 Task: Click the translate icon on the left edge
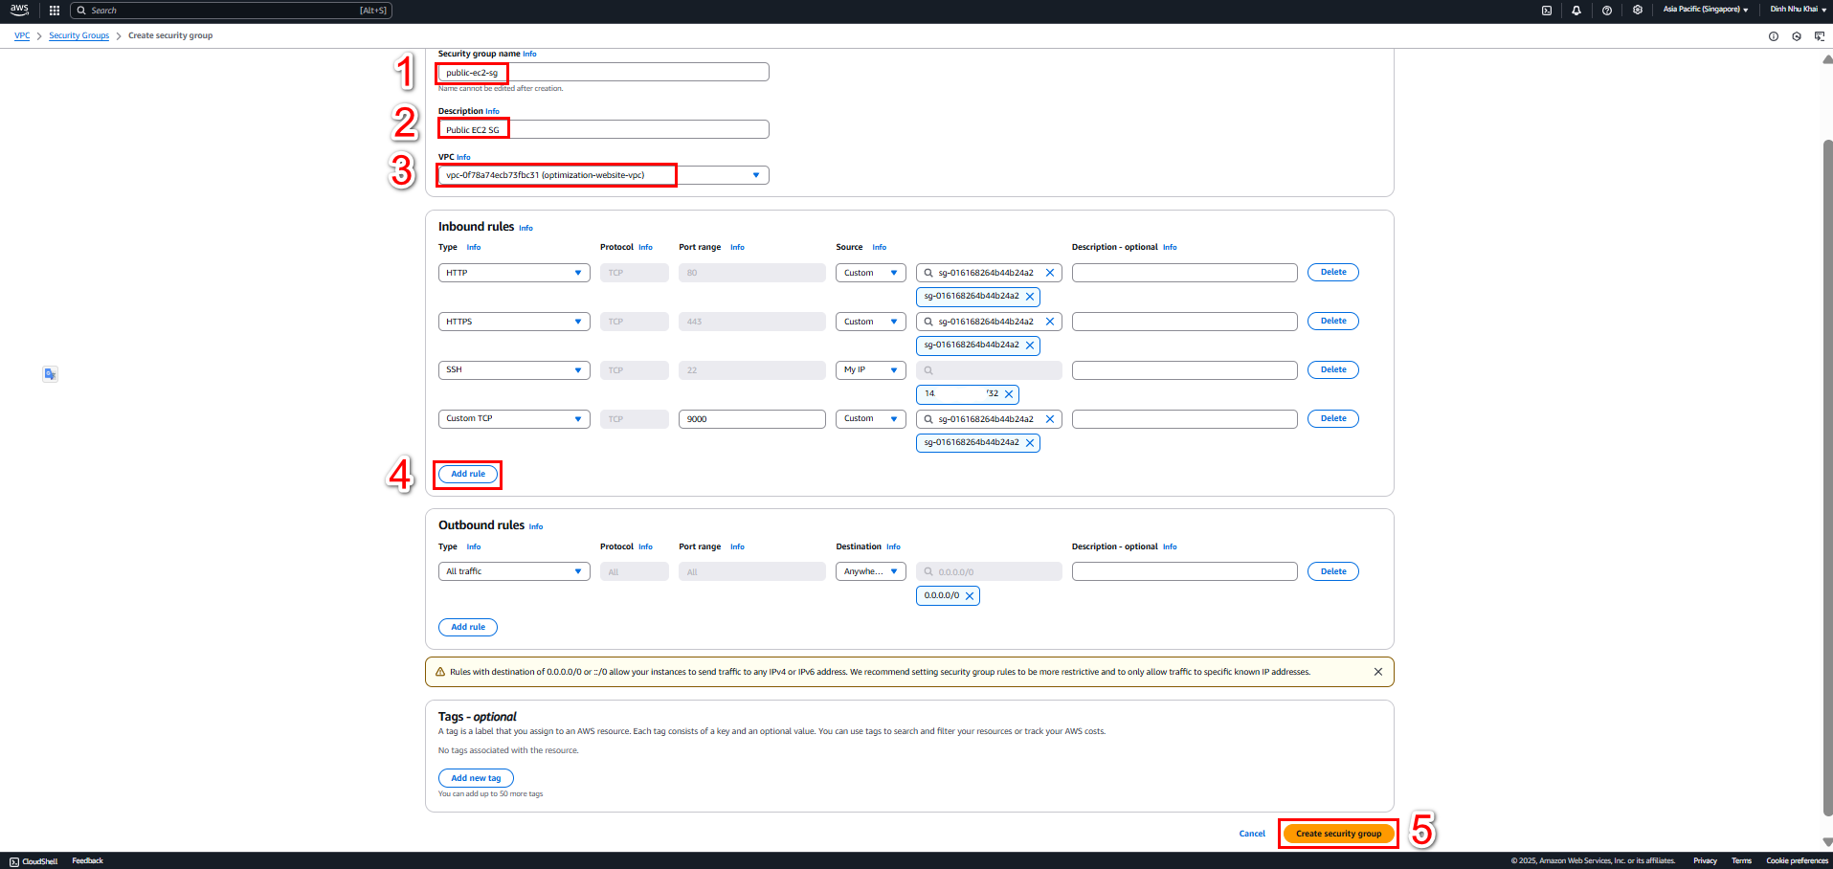[51, 374]
